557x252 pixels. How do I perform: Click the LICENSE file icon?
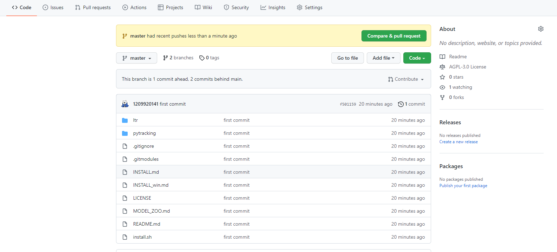pyautogui.click(x=125, y=198)
